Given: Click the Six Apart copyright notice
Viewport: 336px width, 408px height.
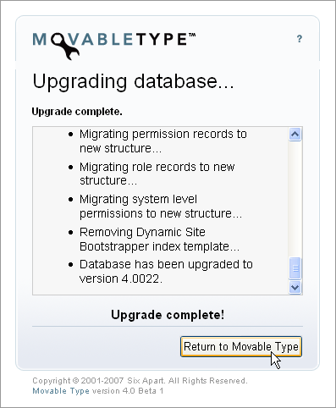Looking at the screenshot, I should [140, 381].
